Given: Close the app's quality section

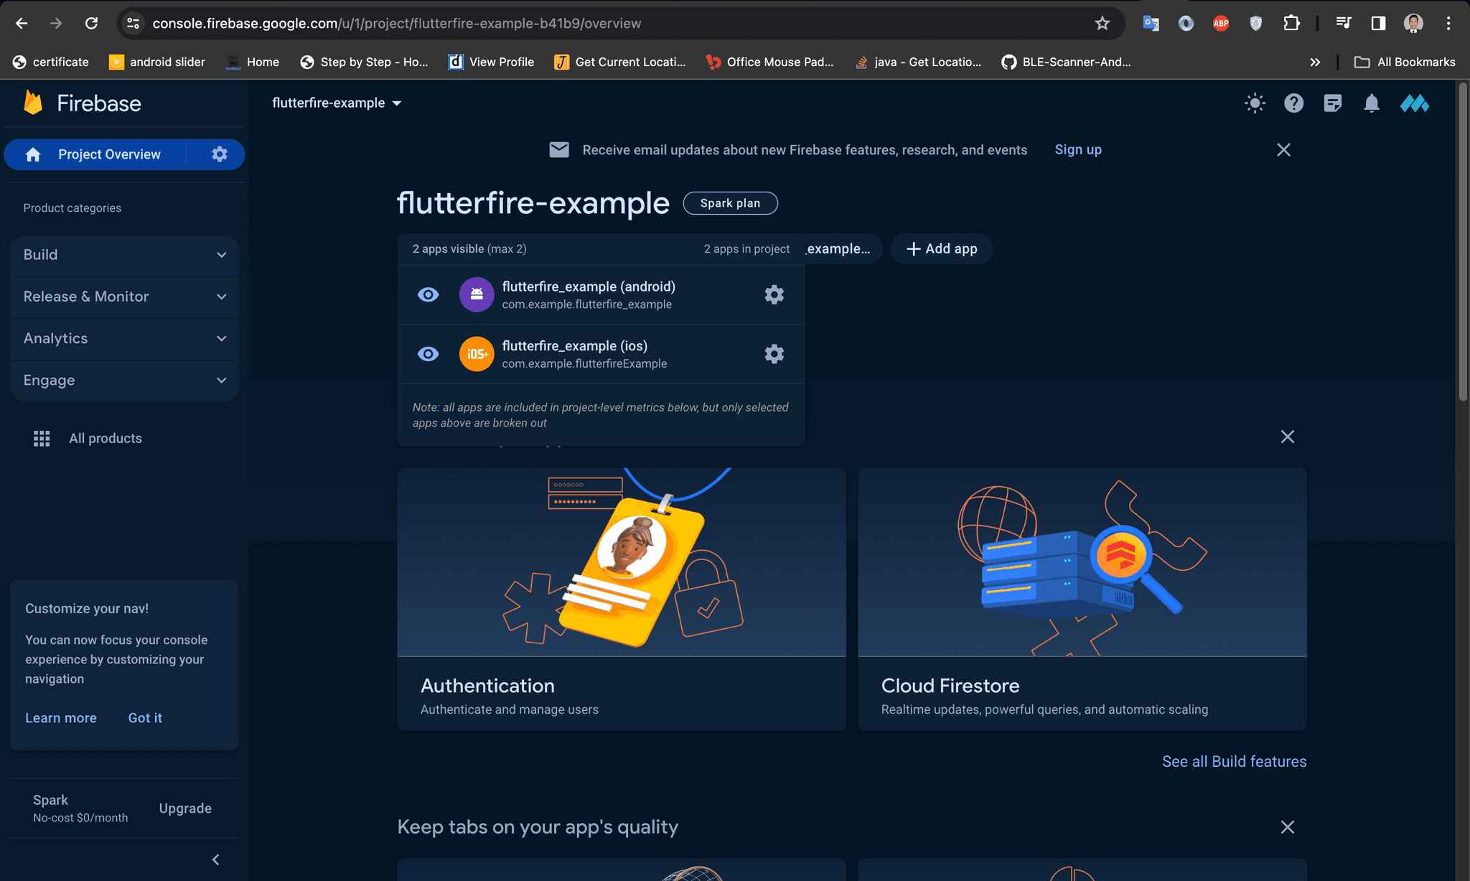Looking at the screenshot, I should click(x=1288, y=827).
